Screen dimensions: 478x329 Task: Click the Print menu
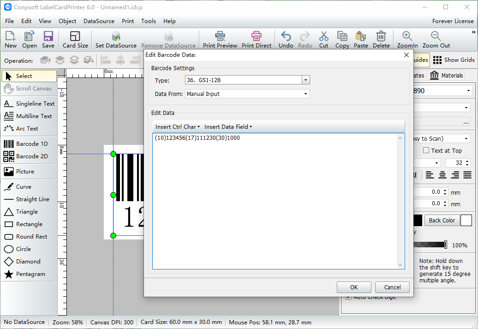(x=128, y=21)
